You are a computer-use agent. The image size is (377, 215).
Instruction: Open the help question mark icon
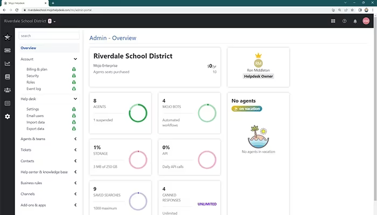click(x=344, y=21)
